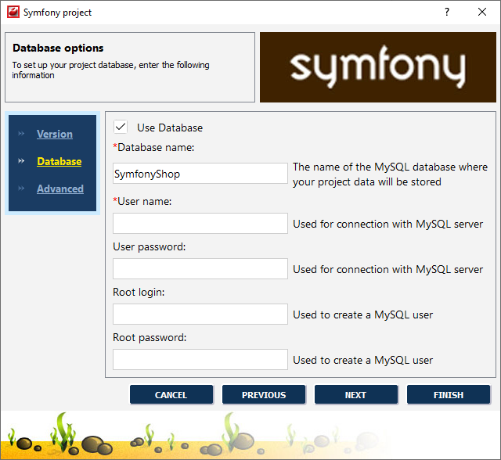Viewport: 501px width, 460px height.
Task: Click 'The name of the MySQL database' description
Action: tap(390, 174)
